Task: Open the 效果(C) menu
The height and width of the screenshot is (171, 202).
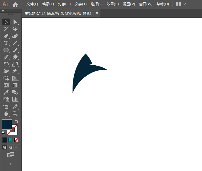Action: point(113,4)
